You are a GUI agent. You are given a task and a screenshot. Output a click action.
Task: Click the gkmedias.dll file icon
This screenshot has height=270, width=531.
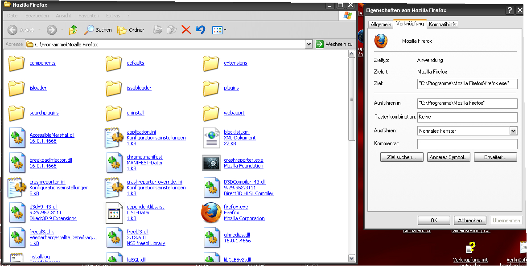211,238
